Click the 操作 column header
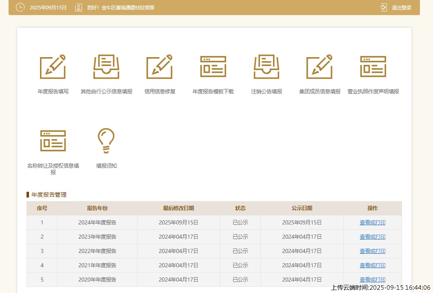The image size is (433, 293). (x=373, y=208)
